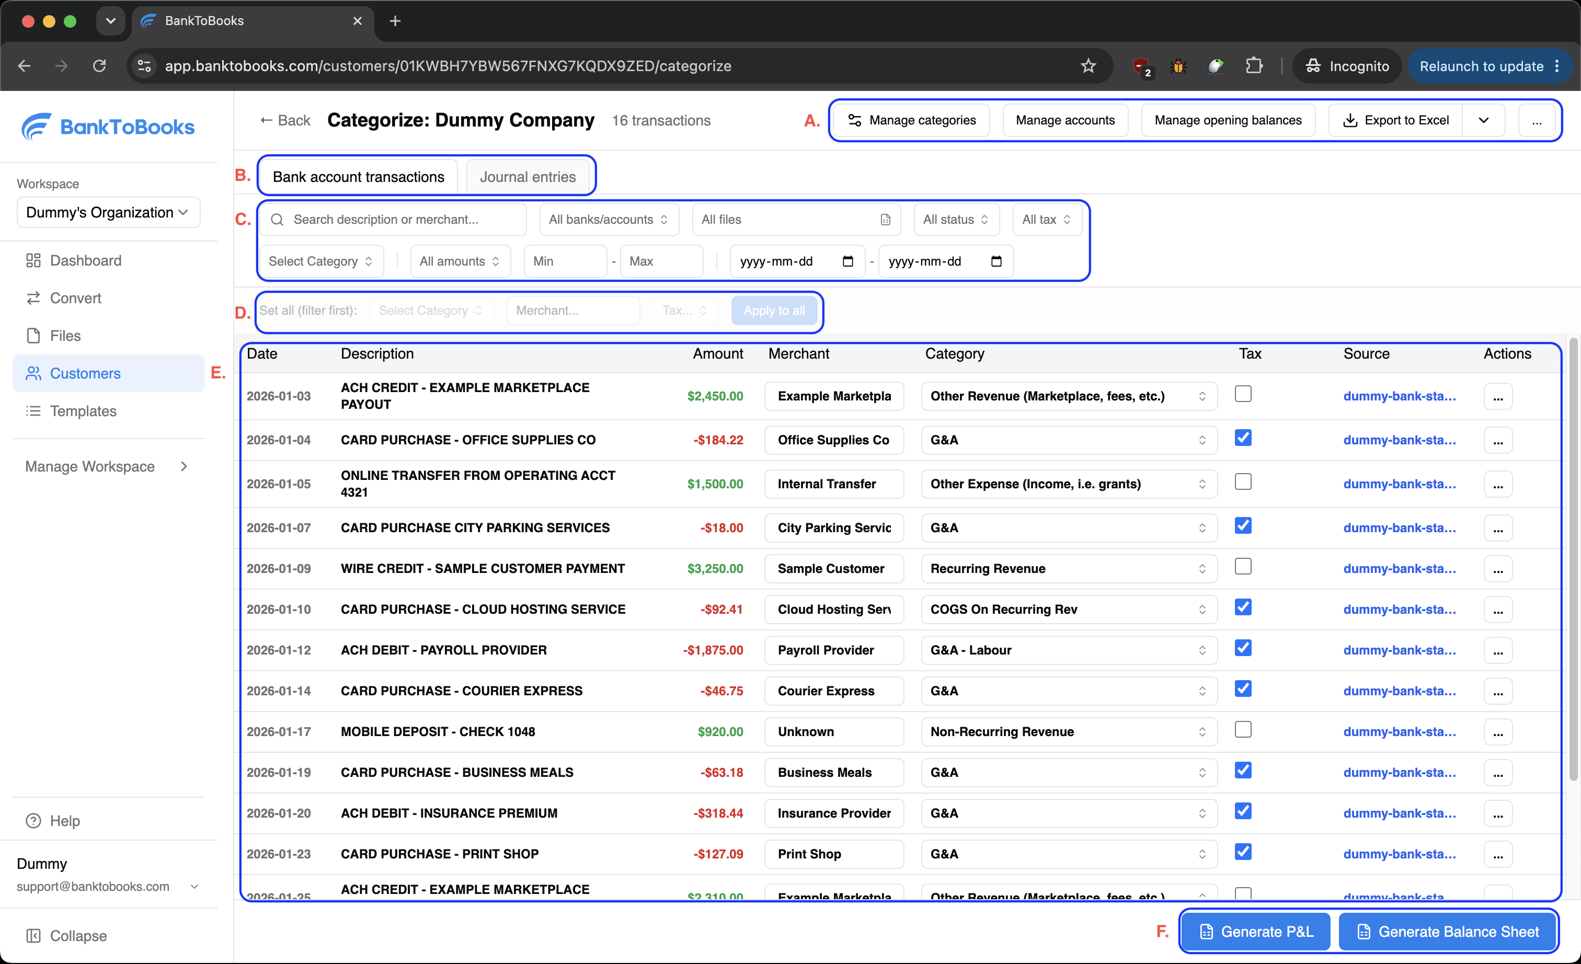Open actions menu for Office Supplies Co row
This screenshot has height=964, width=1581.
point(1497,441)
